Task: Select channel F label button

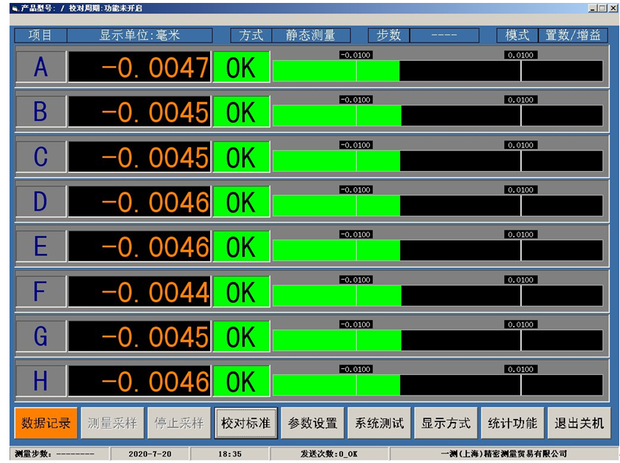Action: (40, 292)
